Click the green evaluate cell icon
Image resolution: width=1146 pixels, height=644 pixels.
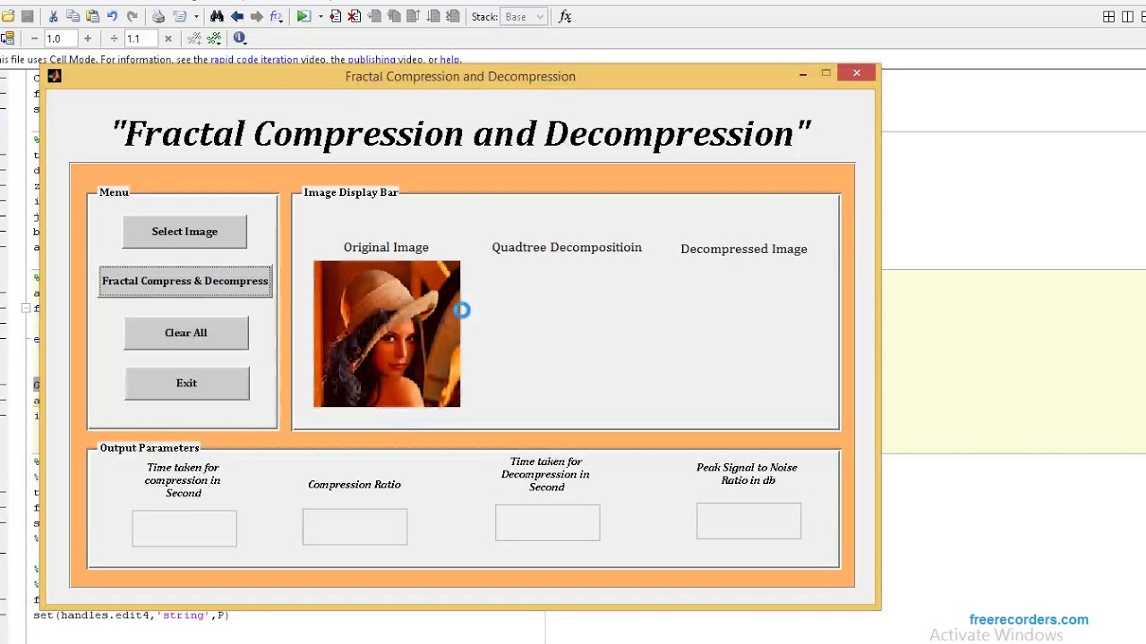[214, 38]
